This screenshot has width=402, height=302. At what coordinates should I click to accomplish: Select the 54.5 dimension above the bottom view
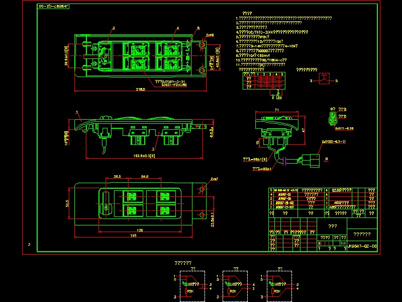click(145, 177)
